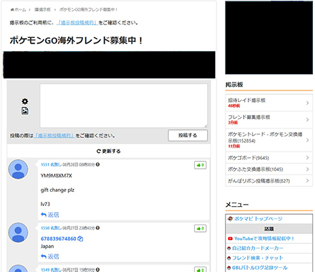Go to 掲示板 in the breadcrumb
This screenshot has height=272, width=315.
pos(42,10)
